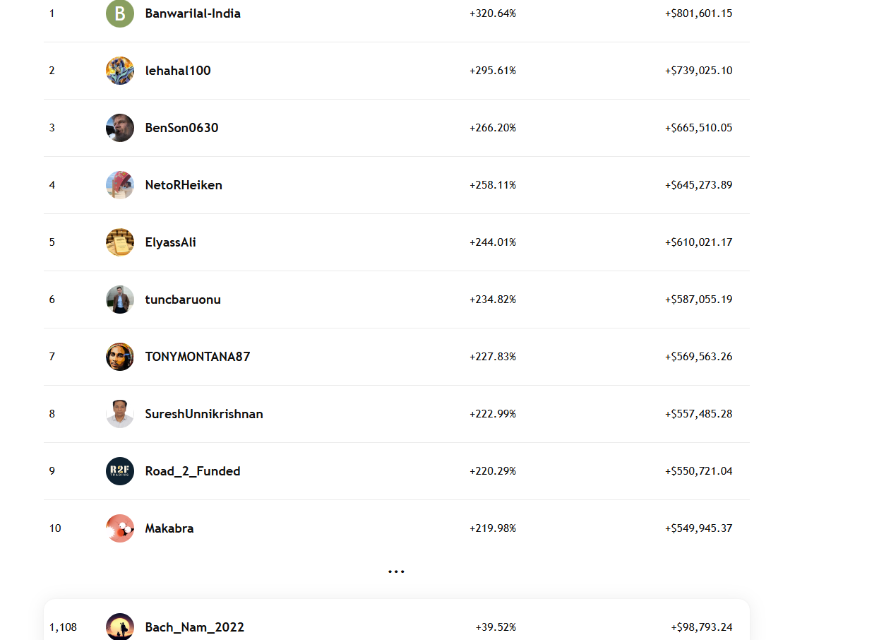This screenshot has width=891, height=640.
Task: Open Banwarilal-India's profile link
Action: (x=193, y=13)
